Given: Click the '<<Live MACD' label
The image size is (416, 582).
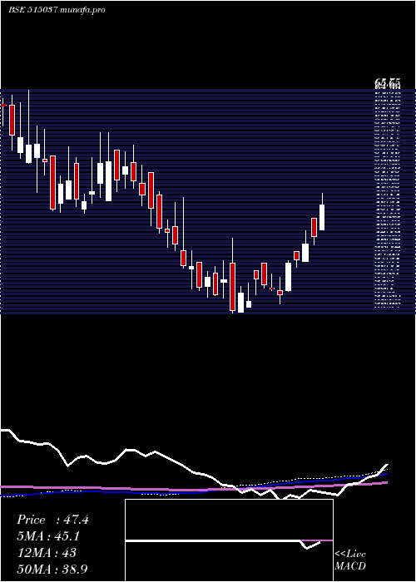Looking at the screenshot, I should click(350, 560).
